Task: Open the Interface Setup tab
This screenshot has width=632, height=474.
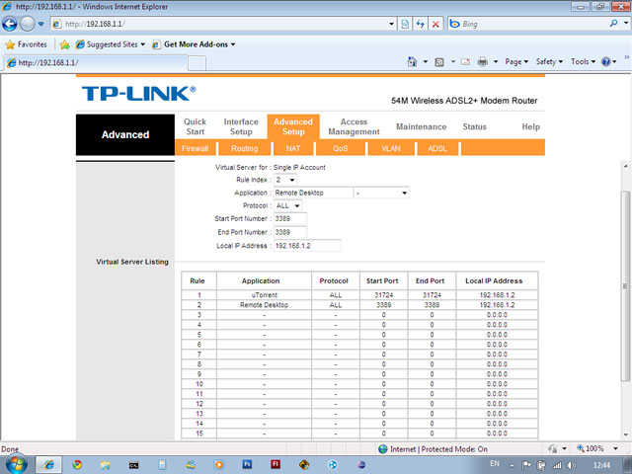Action: click(241, 126)
